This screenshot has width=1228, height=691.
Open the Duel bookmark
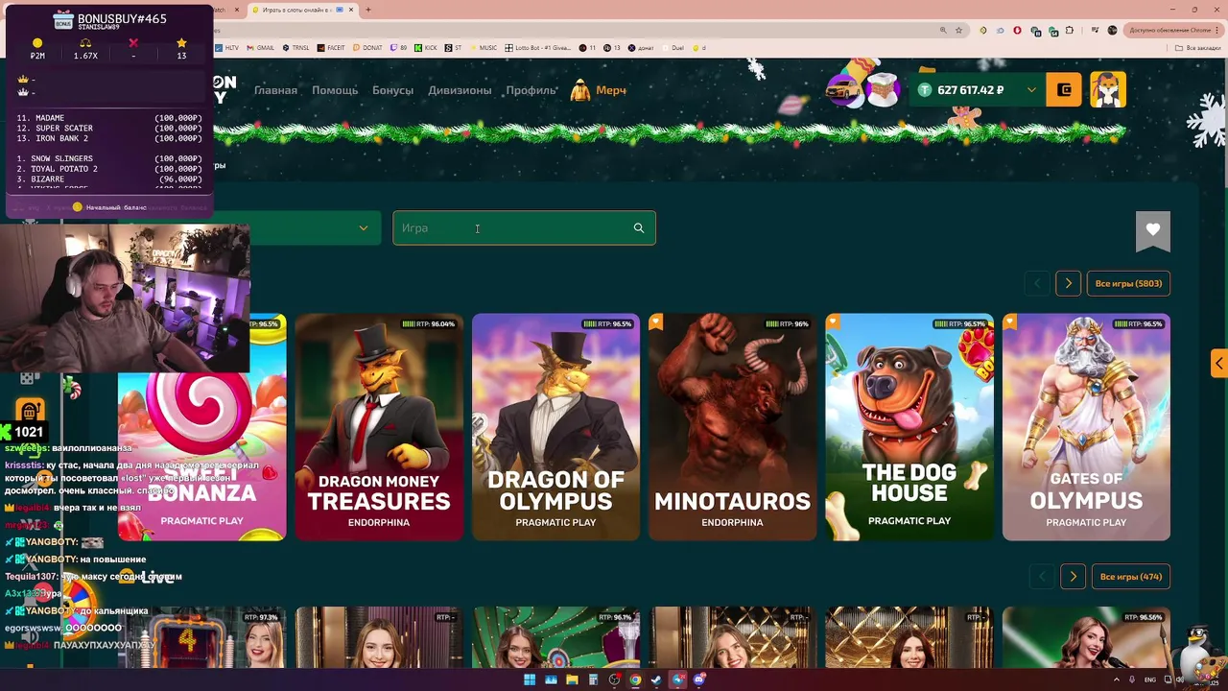tap(675, 47)
